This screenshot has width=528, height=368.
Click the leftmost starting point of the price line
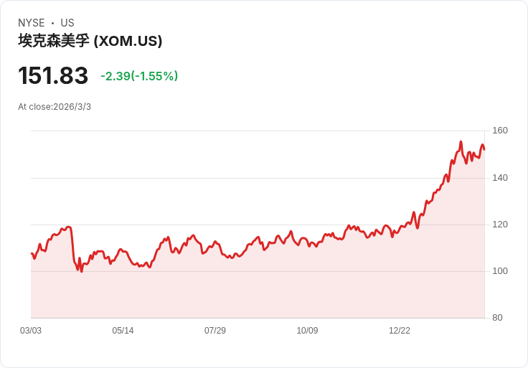[32, 253]
